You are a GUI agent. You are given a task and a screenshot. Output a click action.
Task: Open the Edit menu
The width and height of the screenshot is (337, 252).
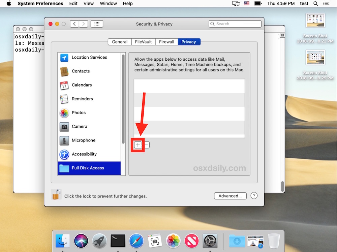73,3
